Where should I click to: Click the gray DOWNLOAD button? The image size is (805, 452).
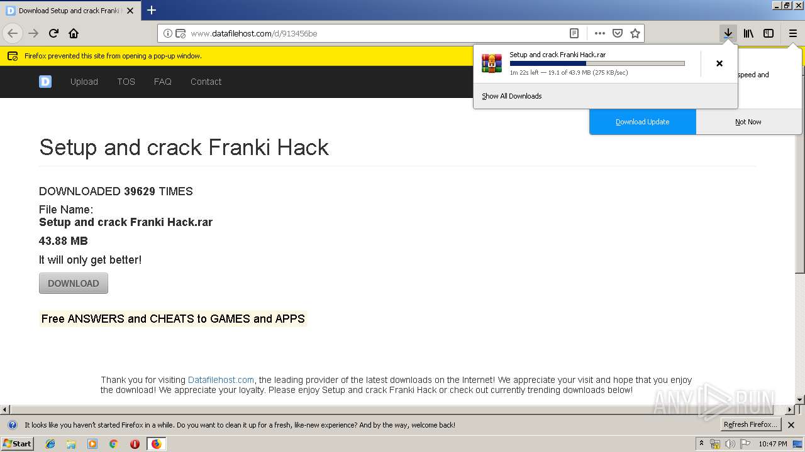(x=74, y=283)
